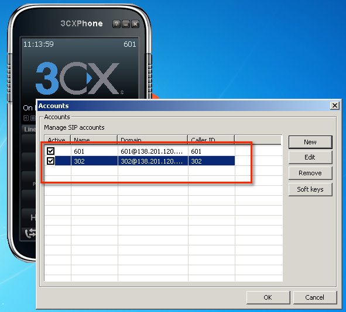Close the Accounts dialog with the X button
This screenshot has height=312, width=346.
click(x=335, y=106)
